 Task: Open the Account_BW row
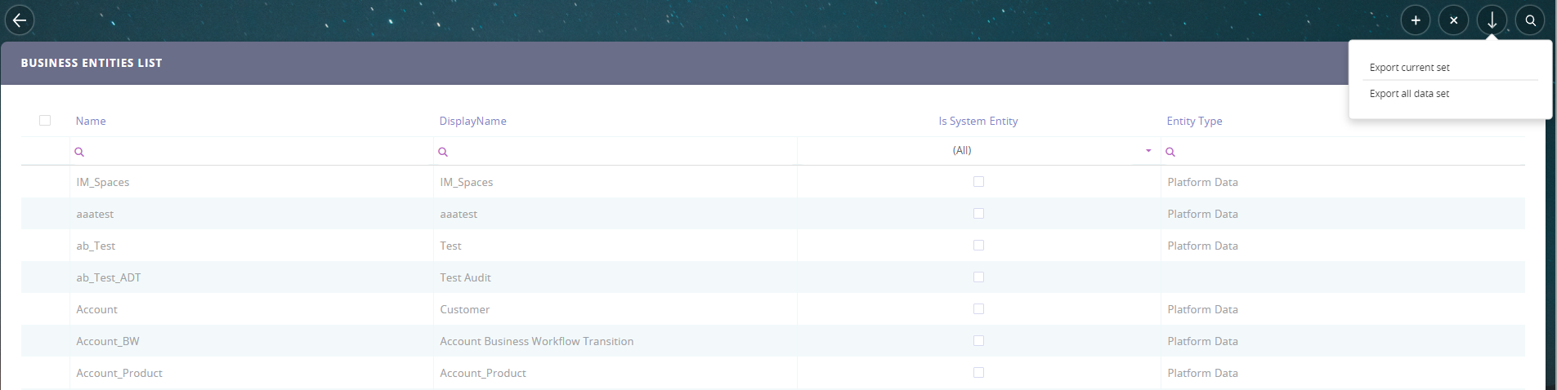(108, 341)
